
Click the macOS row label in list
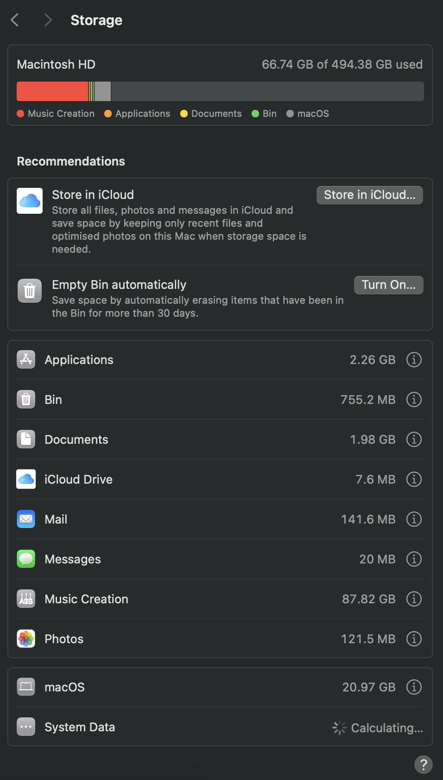coord(64,687)
